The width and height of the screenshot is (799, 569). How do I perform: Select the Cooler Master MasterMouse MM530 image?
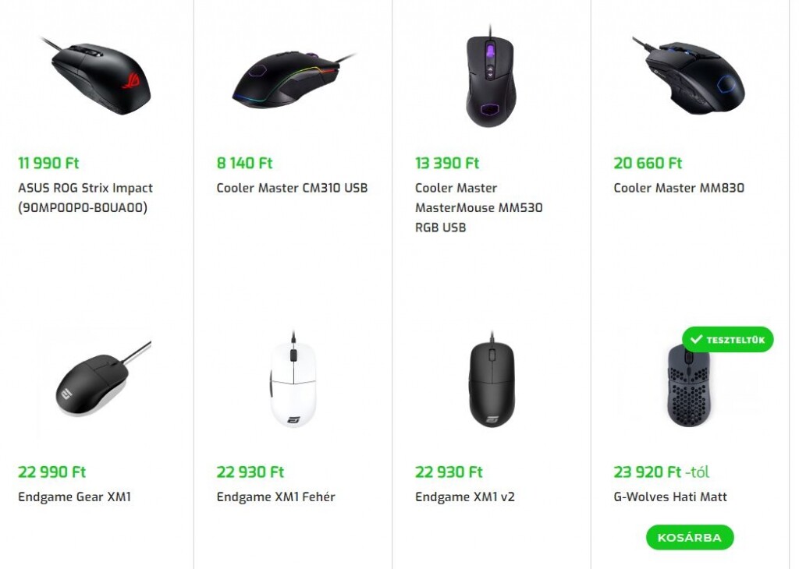click(x=490, y=78)
